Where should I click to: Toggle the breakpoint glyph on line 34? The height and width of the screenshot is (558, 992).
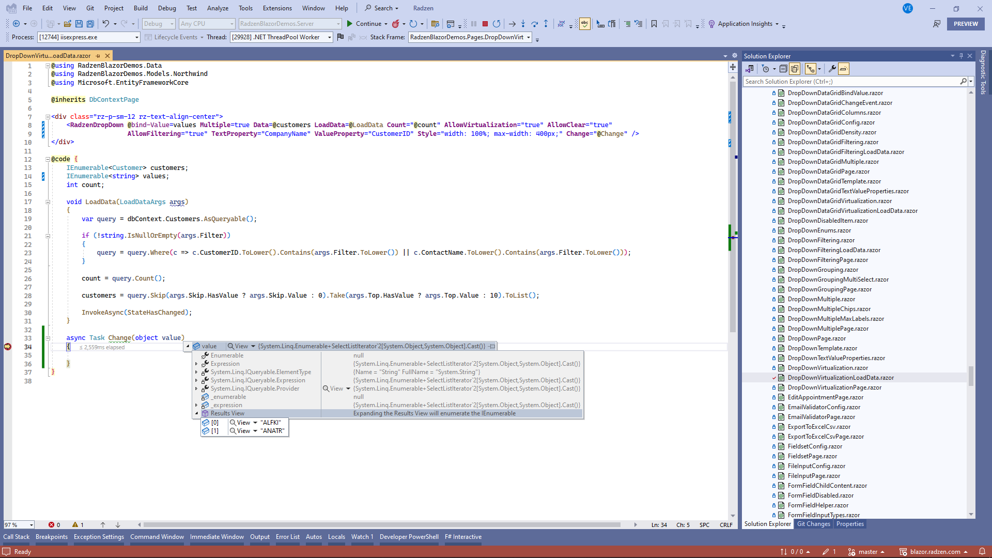point(7,347)
